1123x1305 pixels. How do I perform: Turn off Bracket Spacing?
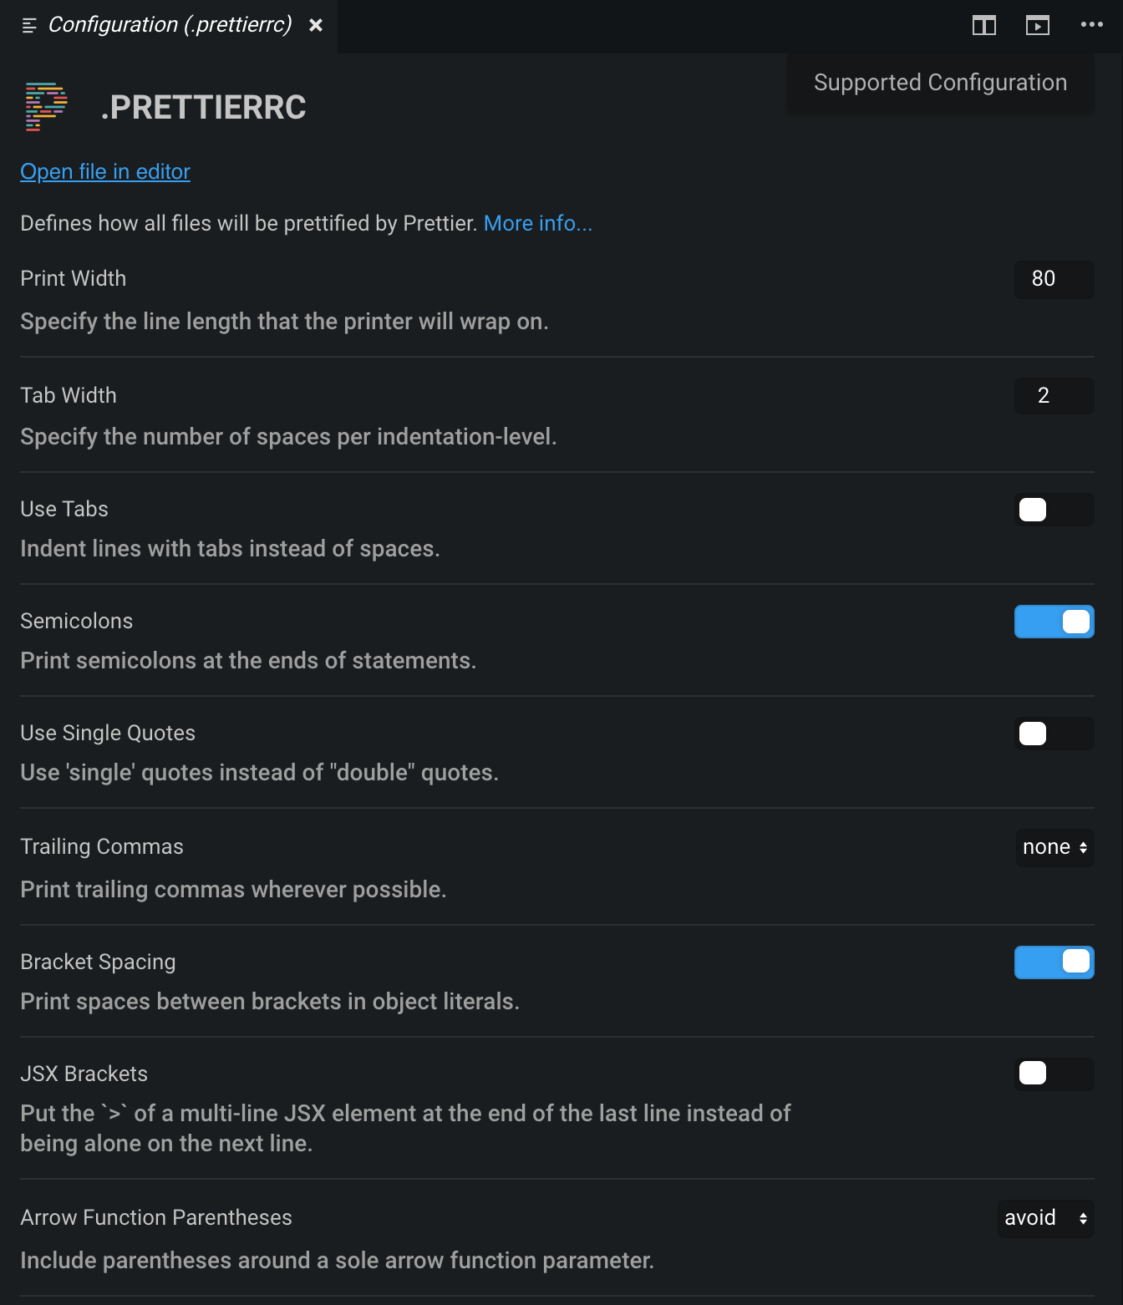[1054, 962]
